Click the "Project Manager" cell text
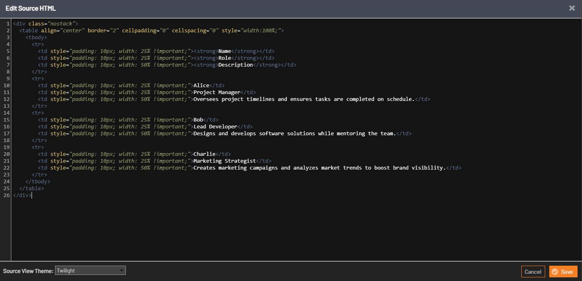The height and width of the screenshot is (281, 582). (217, 92)
